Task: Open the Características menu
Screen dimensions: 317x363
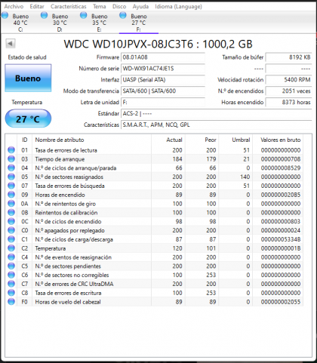Action: [x=69, y=6]
